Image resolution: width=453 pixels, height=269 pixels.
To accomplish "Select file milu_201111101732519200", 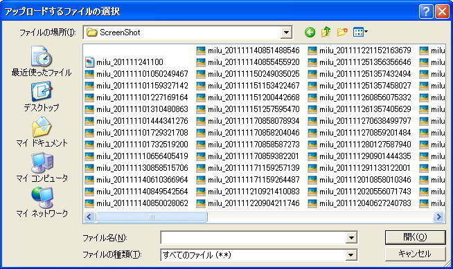I will click(136, 145).
